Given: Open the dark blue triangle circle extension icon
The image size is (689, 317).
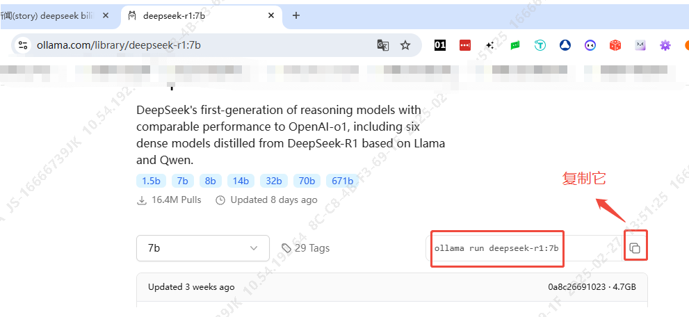Looking at the screenshot, I should tap(565, 44).
